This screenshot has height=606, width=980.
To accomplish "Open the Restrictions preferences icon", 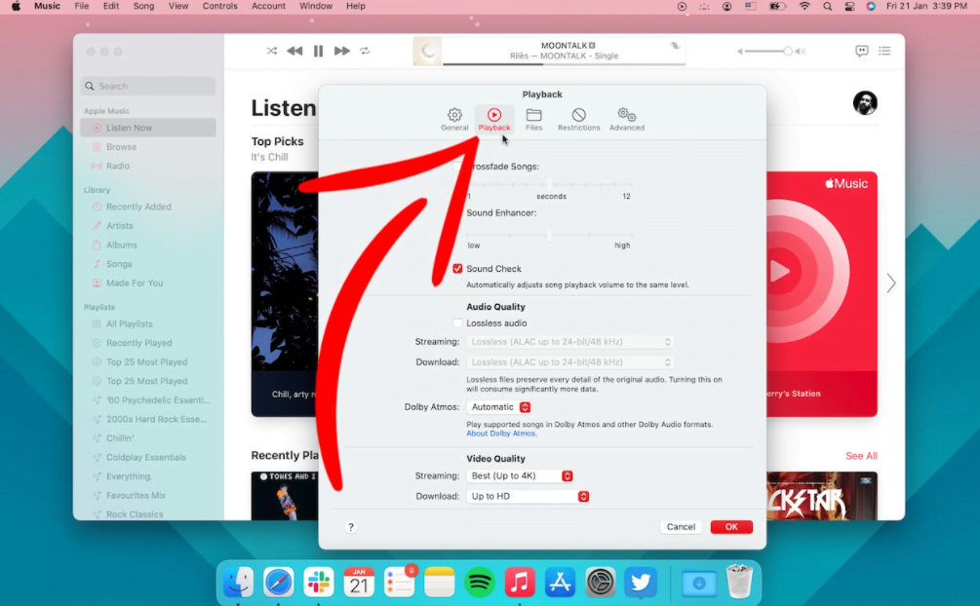I will [579, 118].
